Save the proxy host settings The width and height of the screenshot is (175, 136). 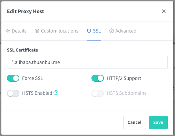[158, 123]
